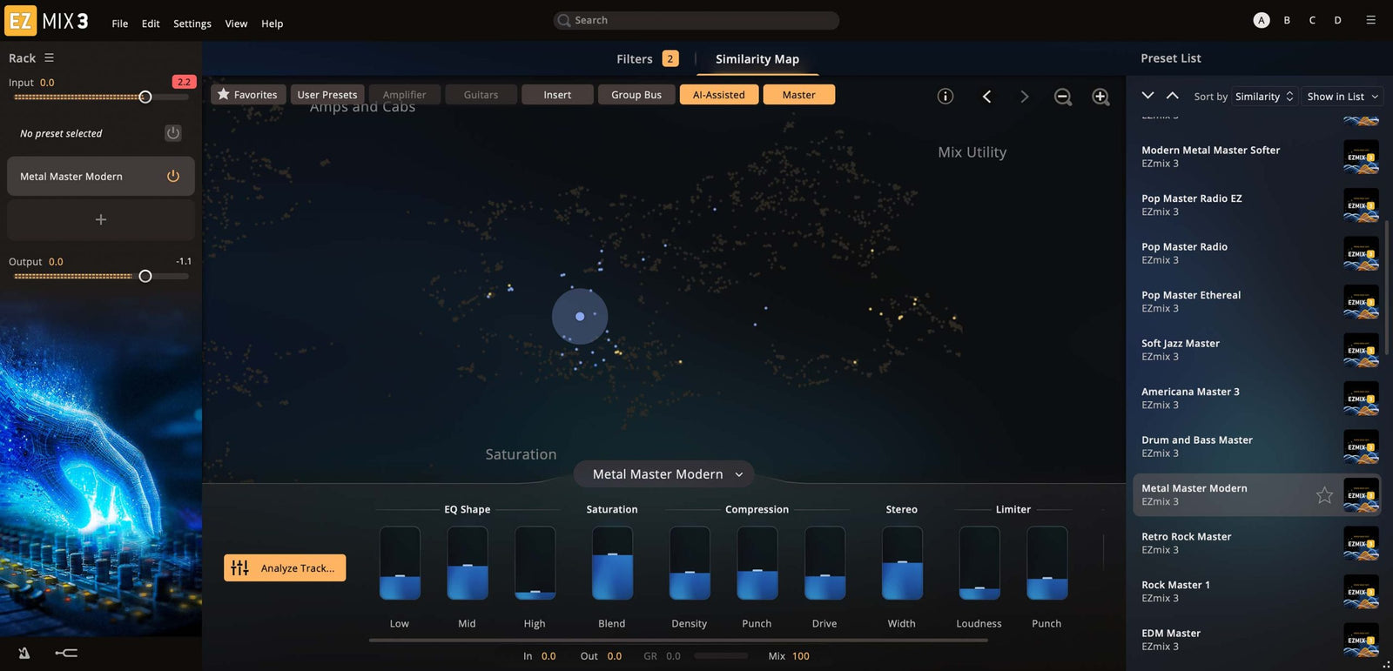Show similarity map info

point(945,97)
